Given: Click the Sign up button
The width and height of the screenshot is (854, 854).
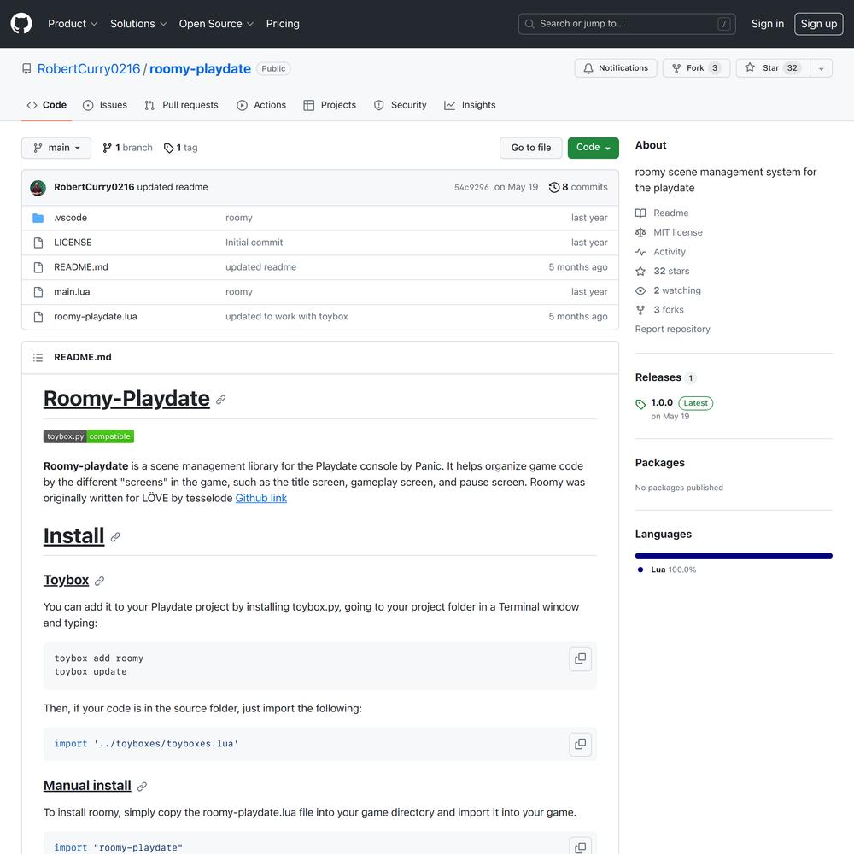Looking at the screenshot, I should (x=819, y=24).
